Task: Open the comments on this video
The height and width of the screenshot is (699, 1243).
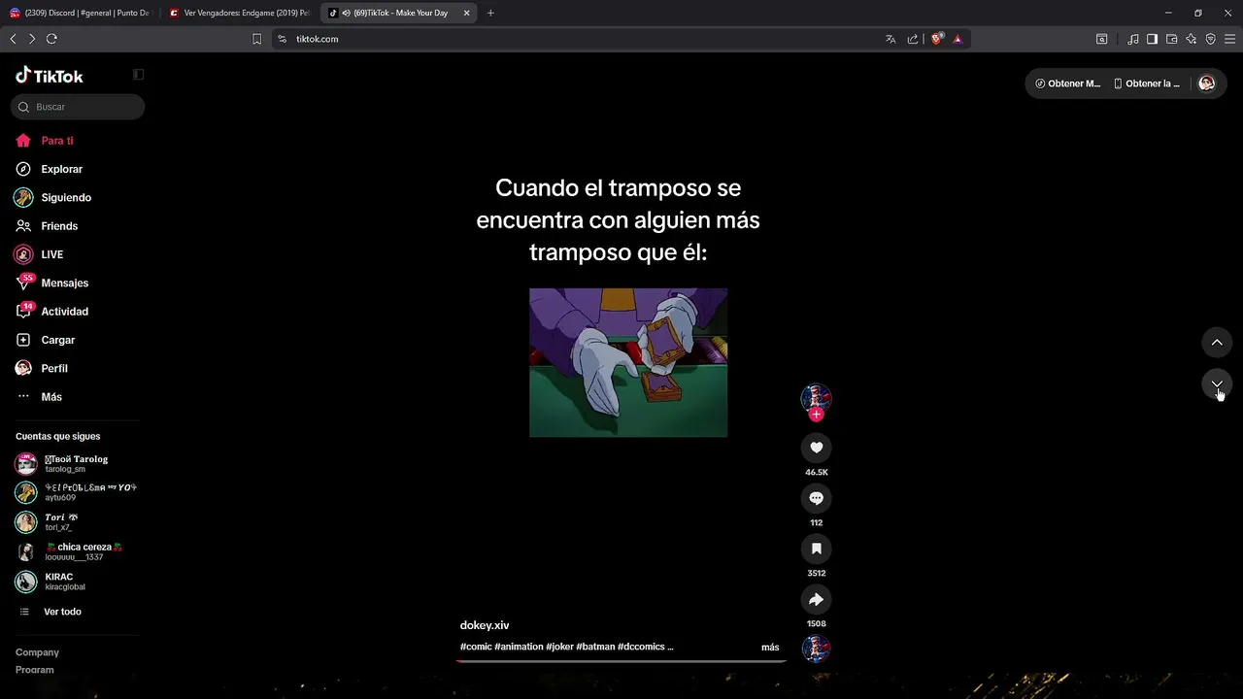Action: click(x=816, y=498)
